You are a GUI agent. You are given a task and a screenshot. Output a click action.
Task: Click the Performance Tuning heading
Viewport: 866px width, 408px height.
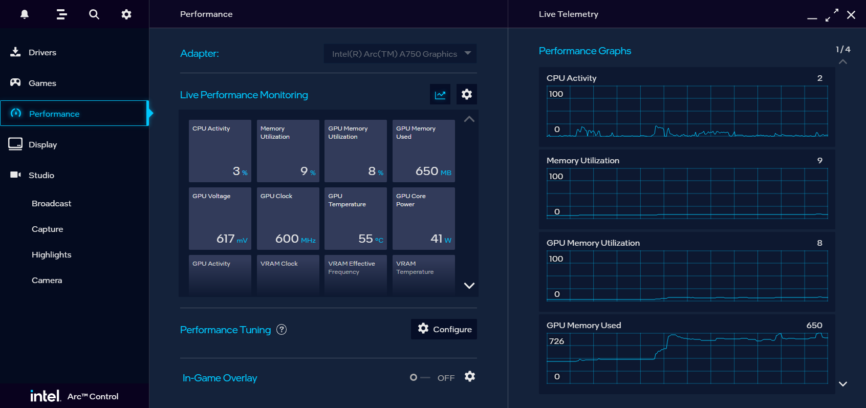coord(225,330)
